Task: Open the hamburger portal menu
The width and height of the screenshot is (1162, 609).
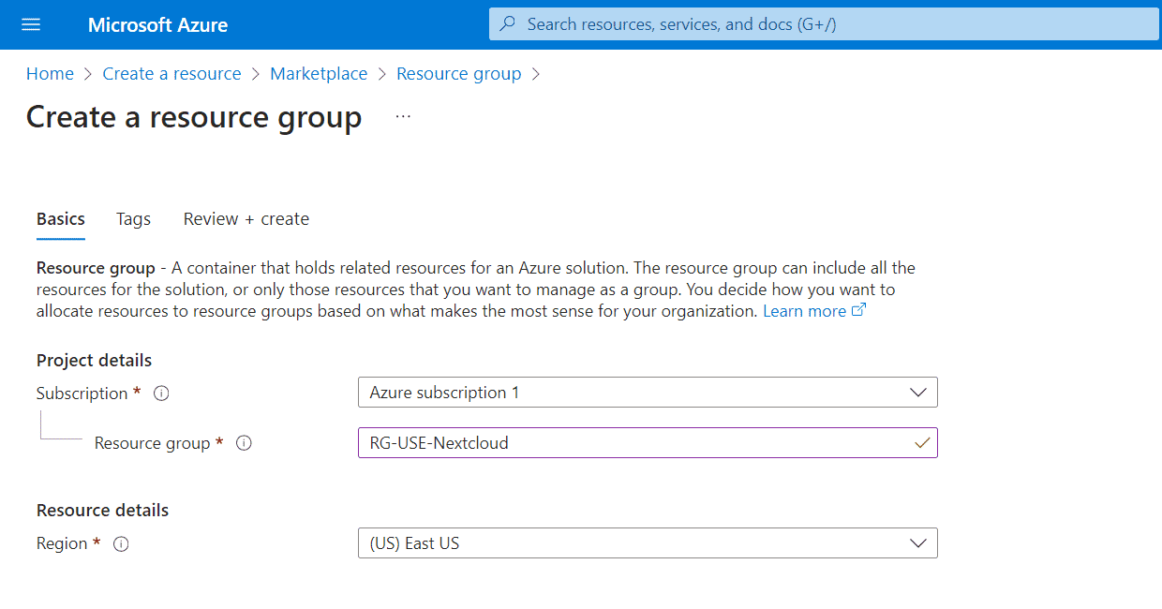Action: [31, 24]
